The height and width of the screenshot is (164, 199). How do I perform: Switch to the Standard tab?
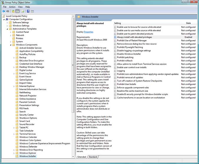93,157
